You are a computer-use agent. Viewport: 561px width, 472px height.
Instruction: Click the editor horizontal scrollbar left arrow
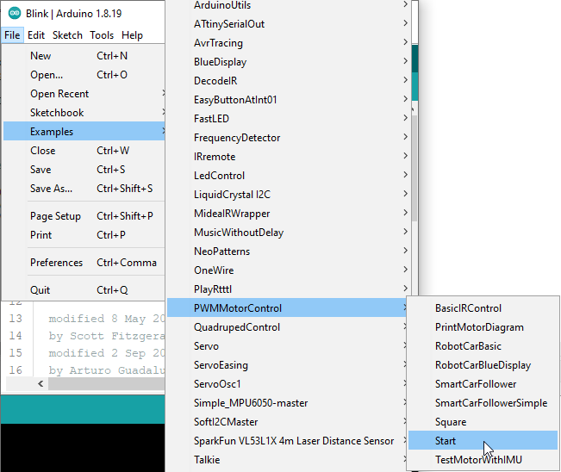point(41,384)
